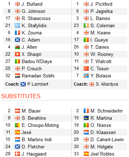Click the Cameroon flag beside E. Choupo-Moting
The width and height of the screenshot is (129, 157).
(17, 125)
